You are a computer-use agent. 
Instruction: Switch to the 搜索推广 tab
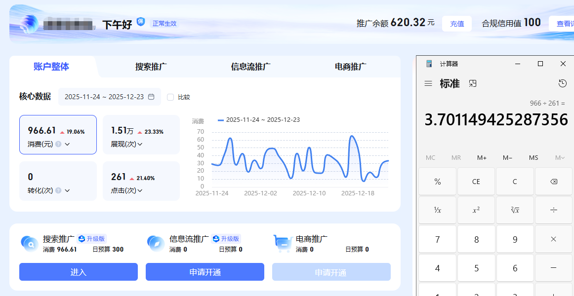tap(151, 67)
